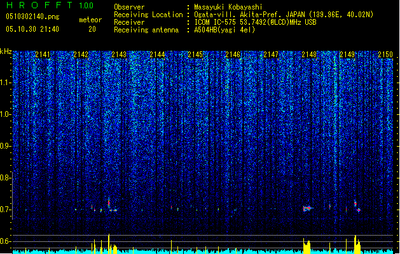This screenshot has width=400, height=254.
Task: Click the 2144 time marker
Action: tap(157, 55)
